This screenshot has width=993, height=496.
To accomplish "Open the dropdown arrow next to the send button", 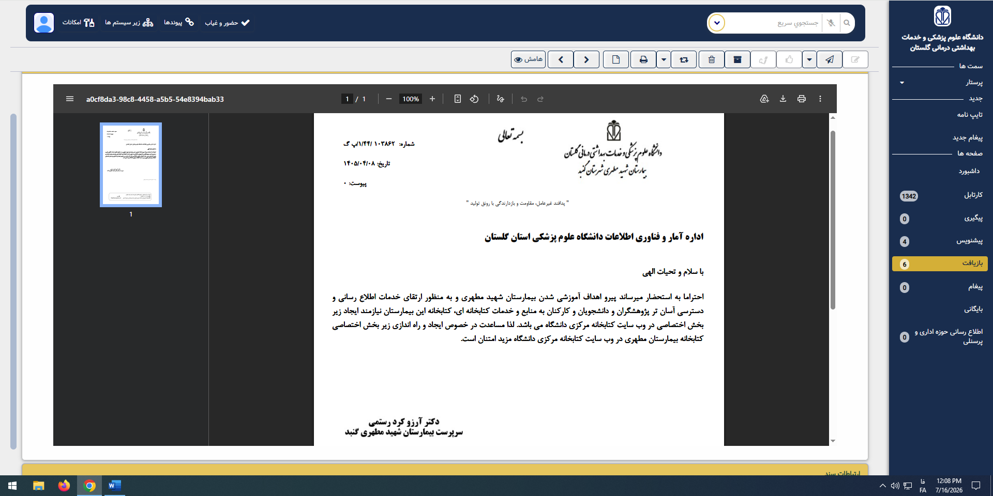I will coord(809,59).
